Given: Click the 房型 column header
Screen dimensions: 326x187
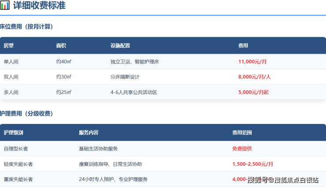Looking at the screenshot, I should pyautogui.click(x=9, y=45).
